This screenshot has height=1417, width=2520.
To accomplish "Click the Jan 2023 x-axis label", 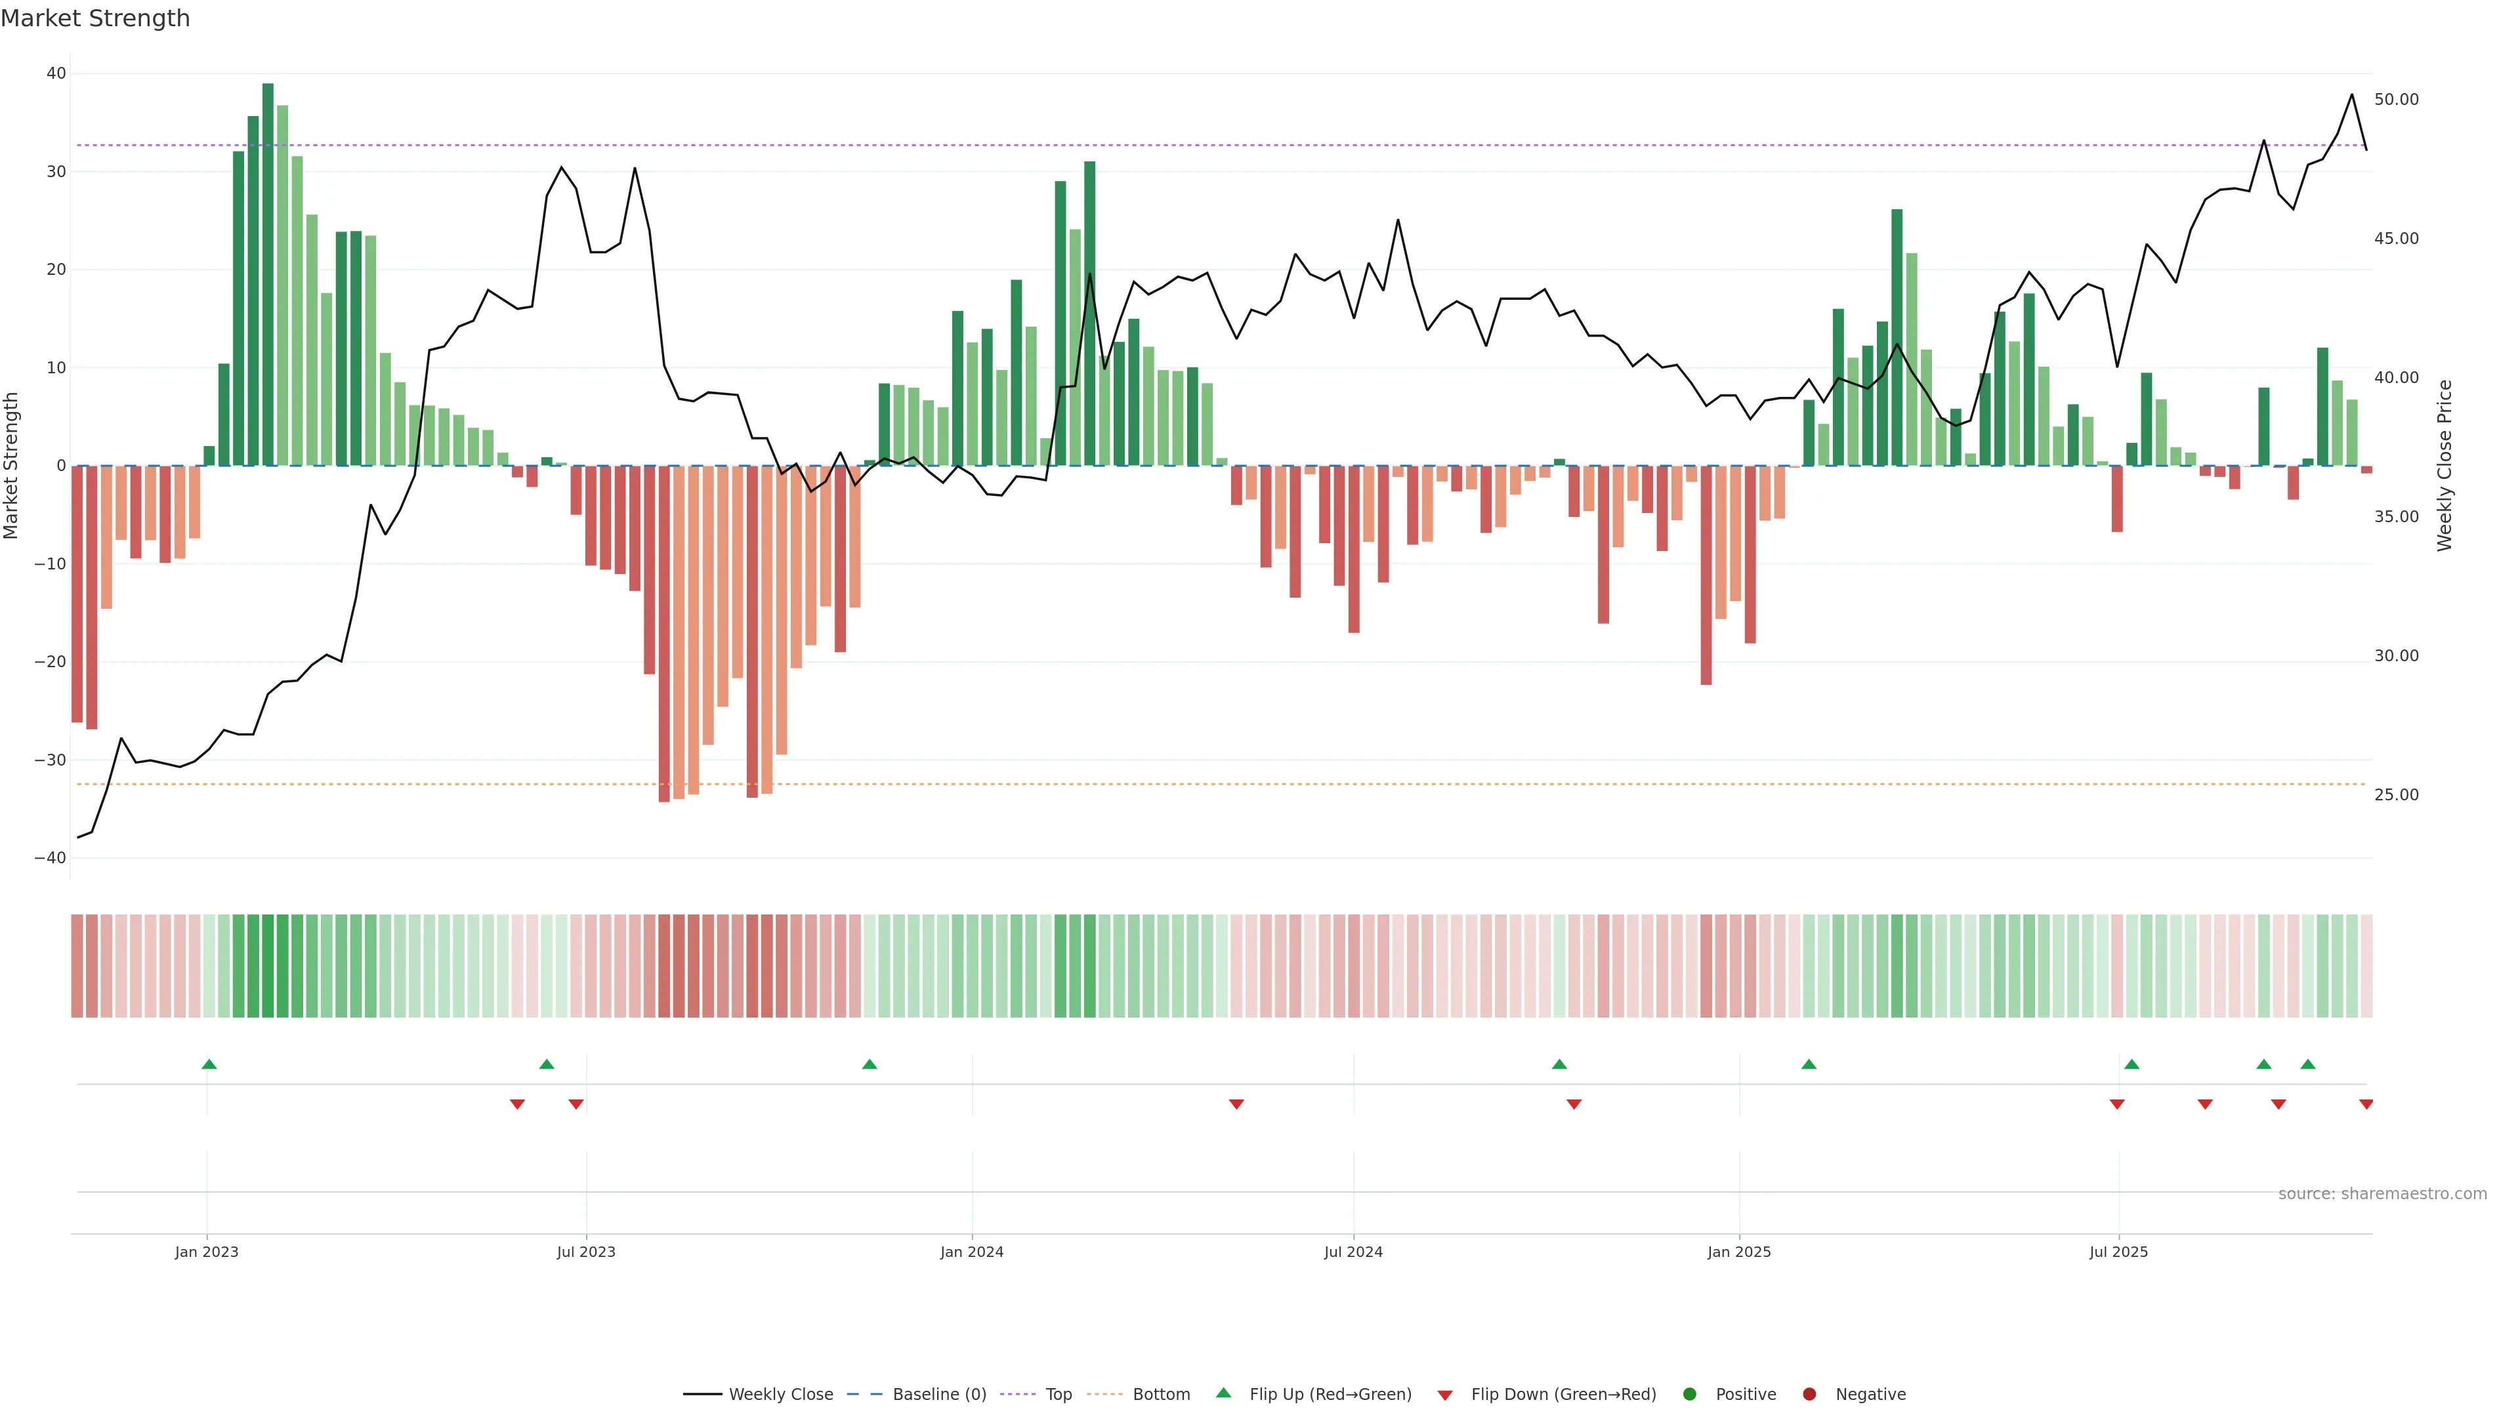I will (207, 1252).
